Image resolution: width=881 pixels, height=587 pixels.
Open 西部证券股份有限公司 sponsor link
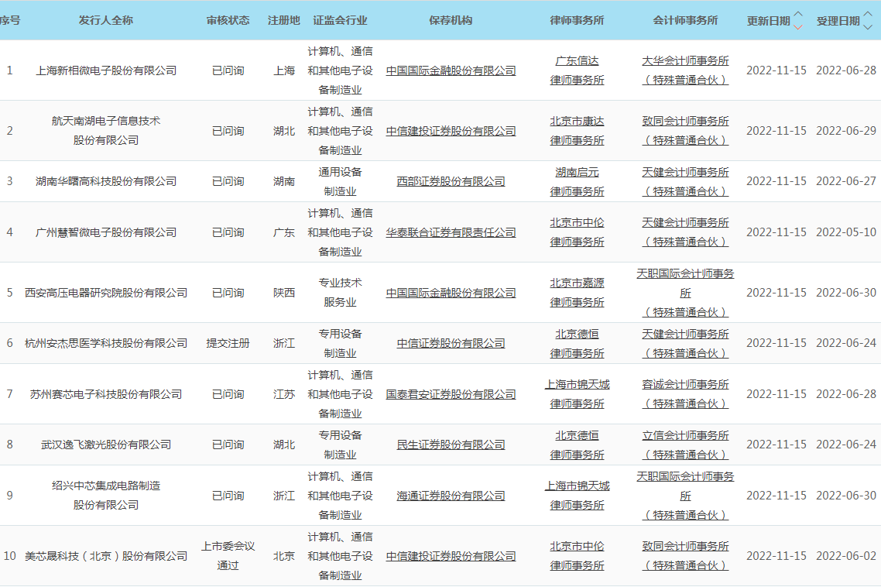coord(451,181)
